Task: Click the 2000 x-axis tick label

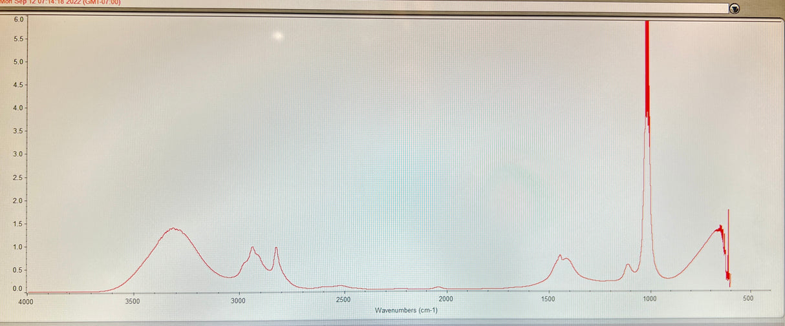Action: pos(446,300)
